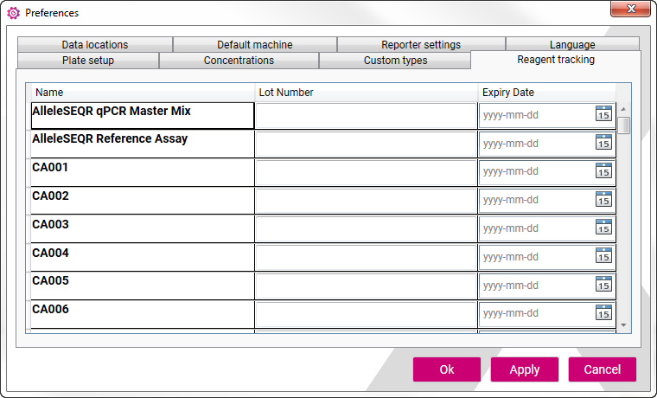Select the Reagent tracking tab
The width and height of the screenshot is (657, 398).
[556, 60]
